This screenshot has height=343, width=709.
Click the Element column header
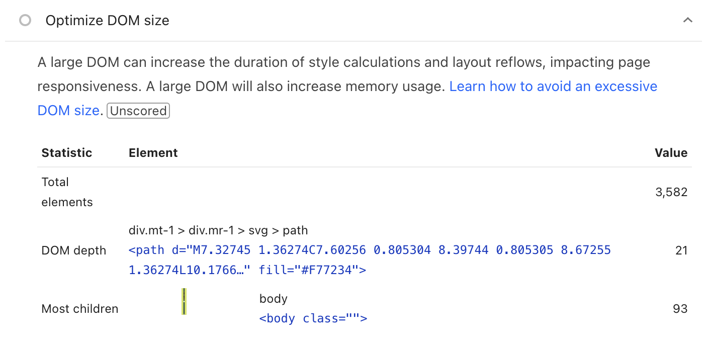point(153,152)
